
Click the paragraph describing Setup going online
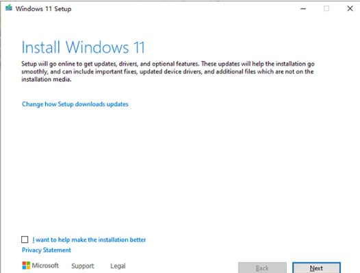[168, 71]
